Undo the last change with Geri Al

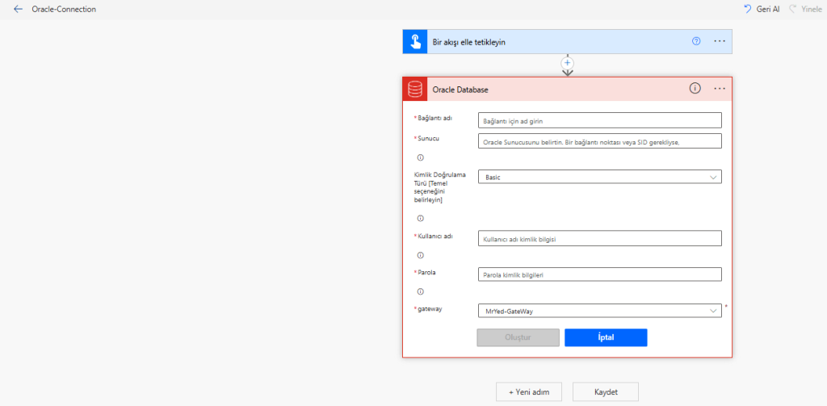point(762,9)
